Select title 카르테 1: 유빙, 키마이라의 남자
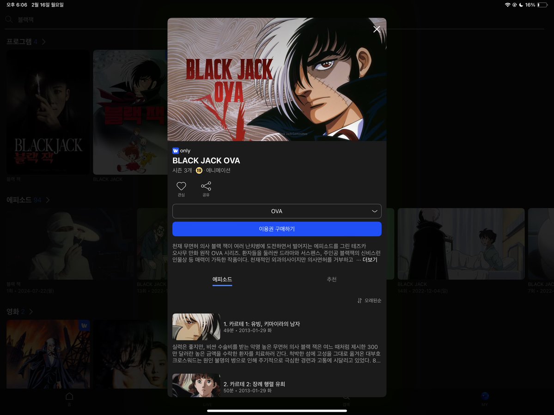This screenshot has height=415, width=554. (x=262, y=324)
